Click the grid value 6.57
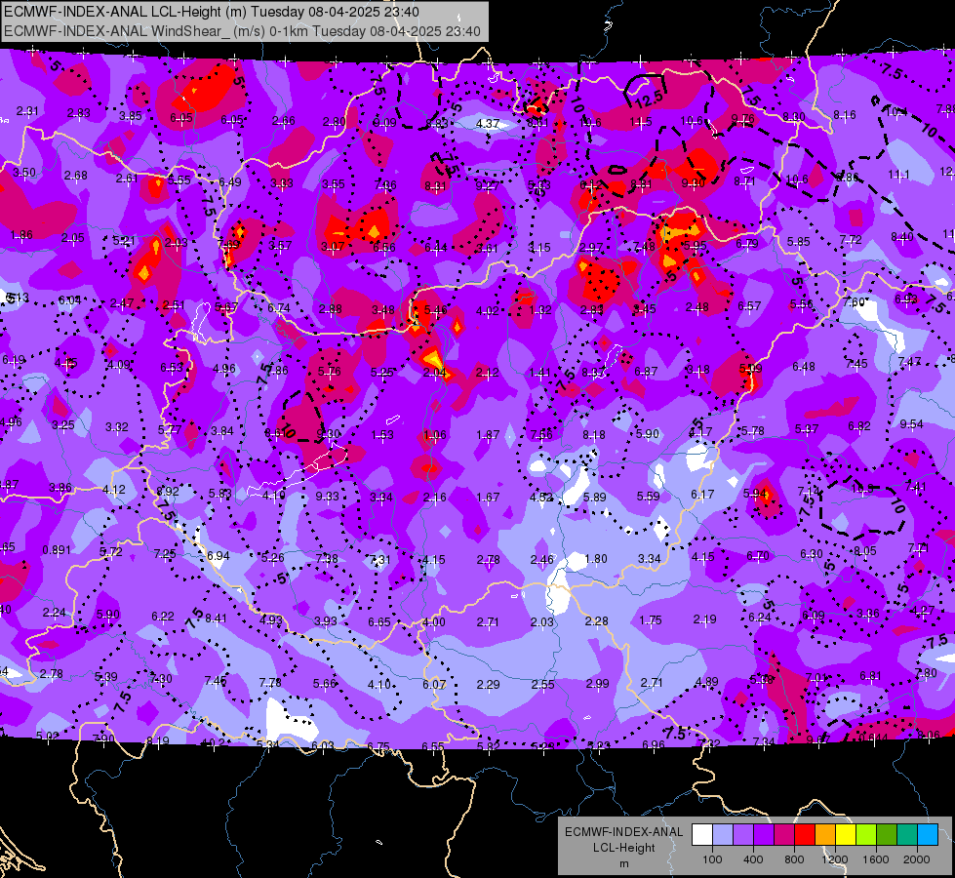 (749, 306)
